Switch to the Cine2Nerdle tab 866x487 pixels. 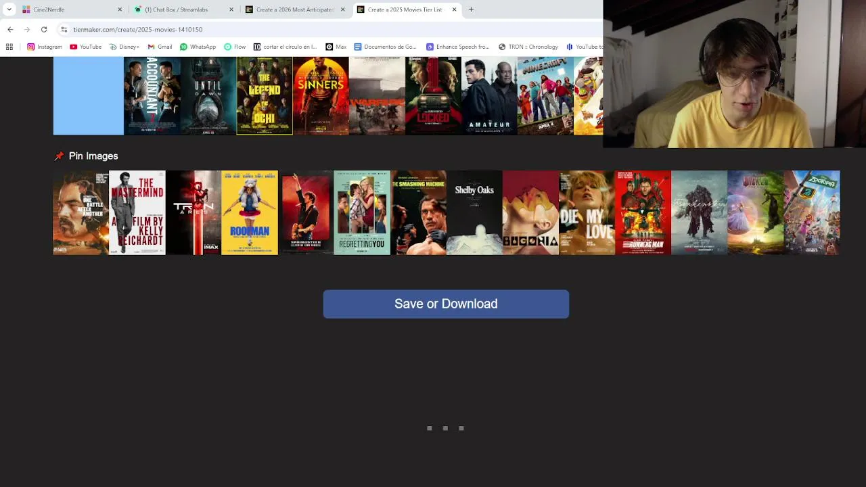72,9
